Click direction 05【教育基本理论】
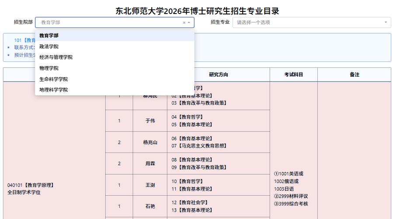Viewport: 393px width, 219px height. pyautogui.click(x=192, y=124)
